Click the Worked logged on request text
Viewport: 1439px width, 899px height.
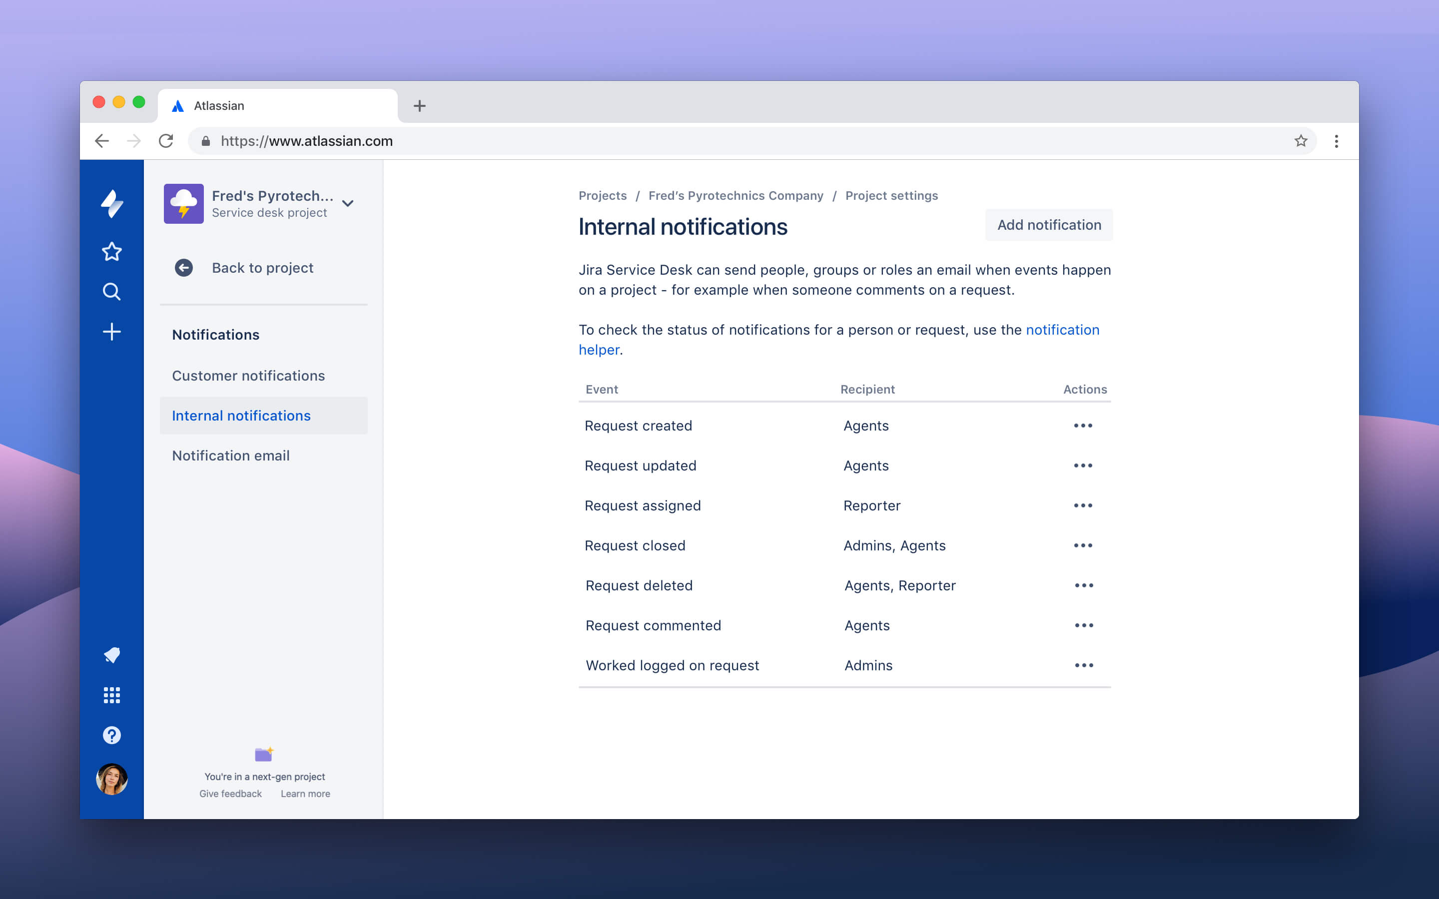coord(672,665)
